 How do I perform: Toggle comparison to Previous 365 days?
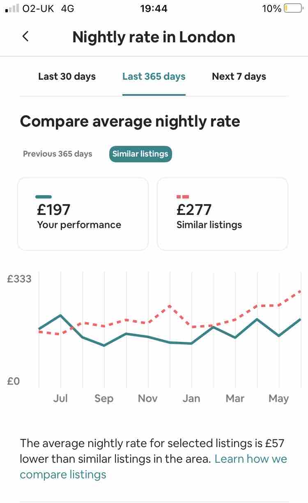tap(57, 154)
